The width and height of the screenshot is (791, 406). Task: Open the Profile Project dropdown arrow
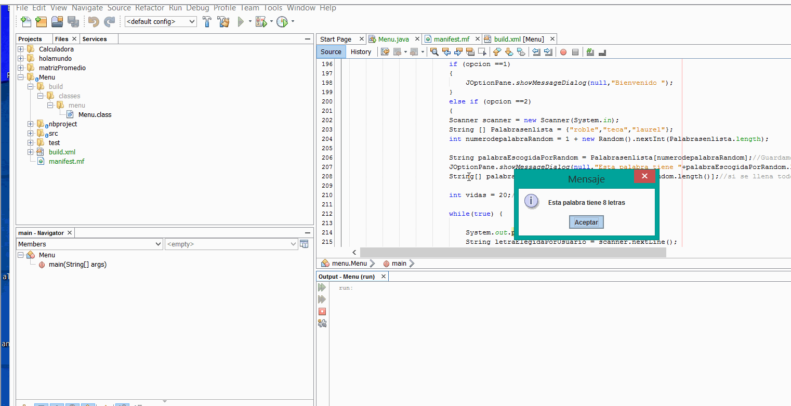(x=293, y=22)
